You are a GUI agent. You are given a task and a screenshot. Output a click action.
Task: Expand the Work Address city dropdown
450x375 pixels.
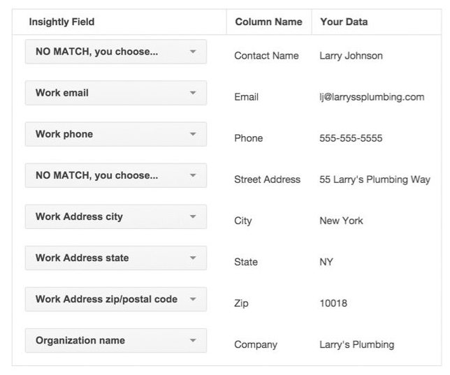coord(116,217)
